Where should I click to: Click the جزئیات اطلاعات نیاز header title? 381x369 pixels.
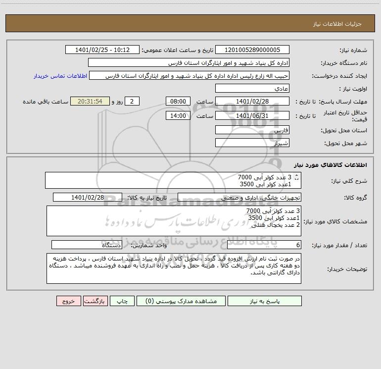click(337, 24)
